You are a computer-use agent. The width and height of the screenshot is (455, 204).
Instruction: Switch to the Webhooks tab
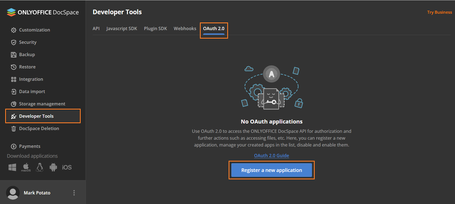click(185, 28)
